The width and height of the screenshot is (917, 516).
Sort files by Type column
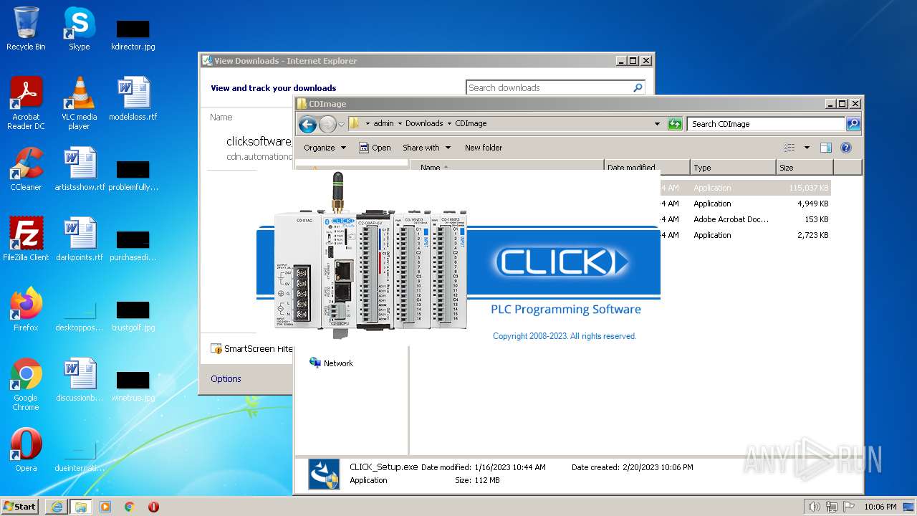click(x=734, y=167)
